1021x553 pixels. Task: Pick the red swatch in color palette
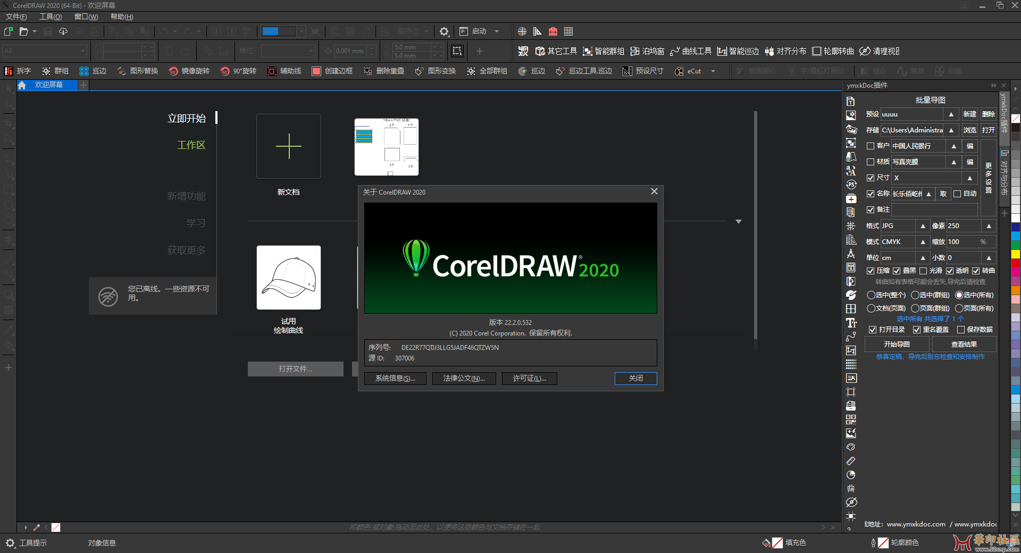coord(1016,263)
